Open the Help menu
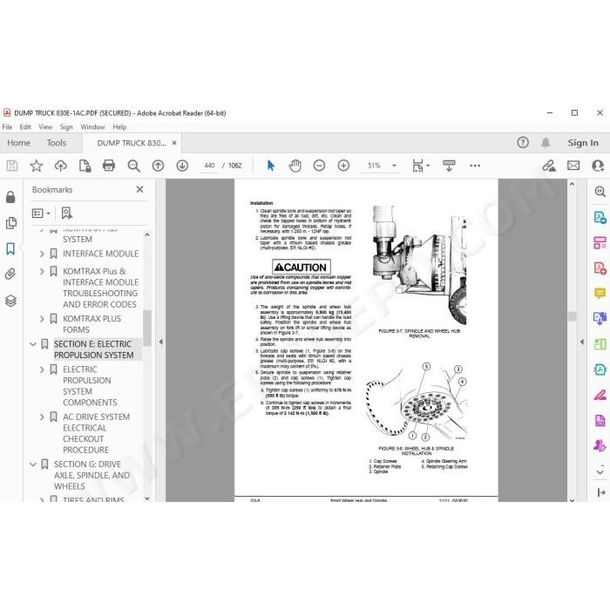The width and height of the screenshot is (610, 610). tap(119, 127)
